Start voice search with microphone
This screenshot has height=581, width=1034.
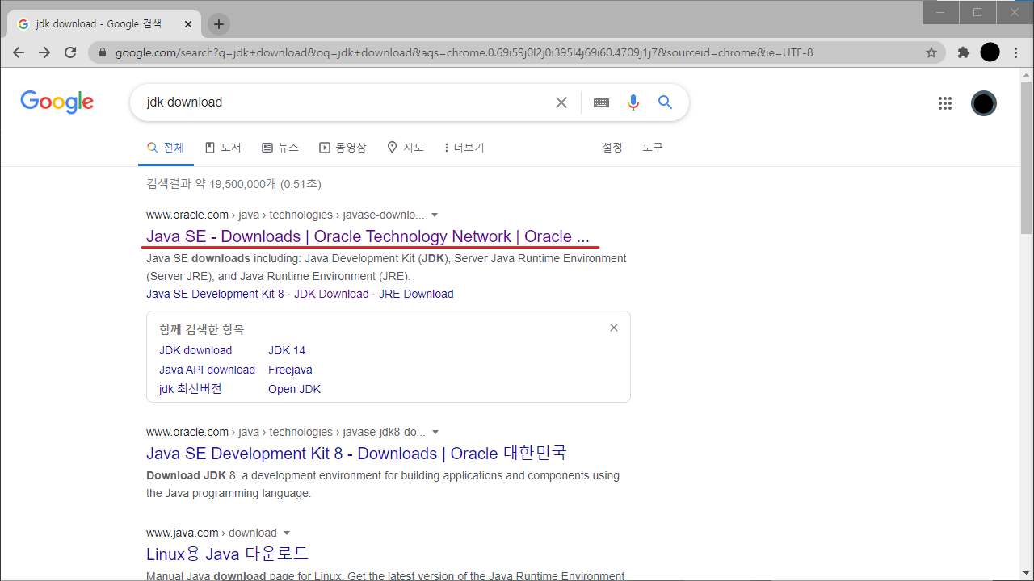(x=633, y=102)
